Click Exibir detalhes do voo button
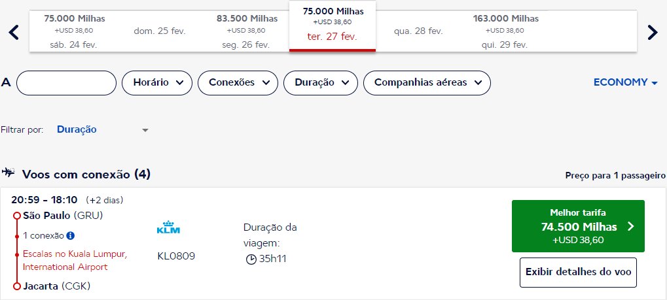This screenshot has width=667, height=300. 578,273
